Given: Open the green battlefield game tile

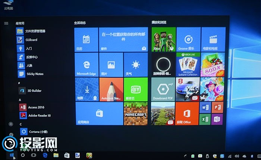Looking at the screenshot, I should [x=163, y=113].
